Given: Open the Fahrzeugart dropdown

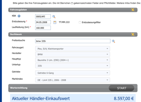Looking at the screenshot, I should click(72, 48).
